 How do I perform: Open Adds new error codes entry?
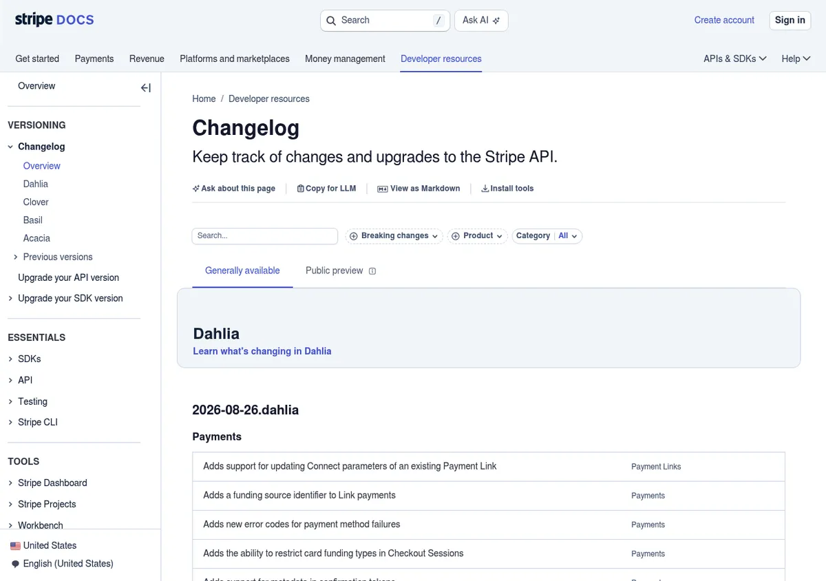point(489,525)
